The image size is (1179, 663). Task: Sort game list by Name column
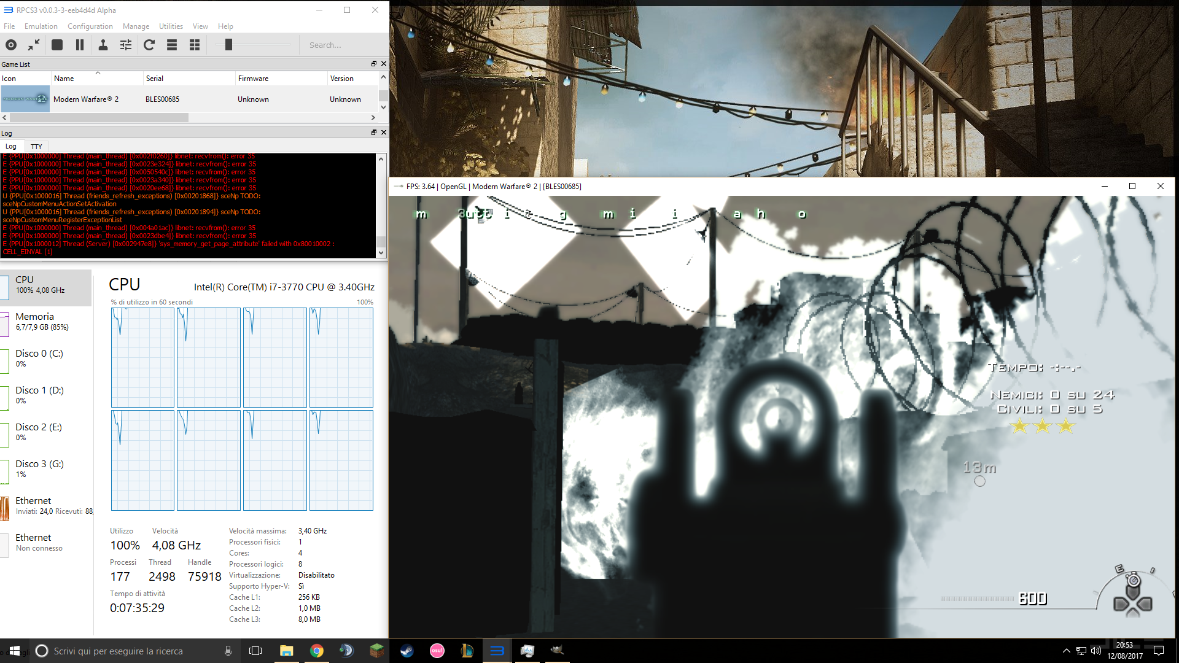64,79
